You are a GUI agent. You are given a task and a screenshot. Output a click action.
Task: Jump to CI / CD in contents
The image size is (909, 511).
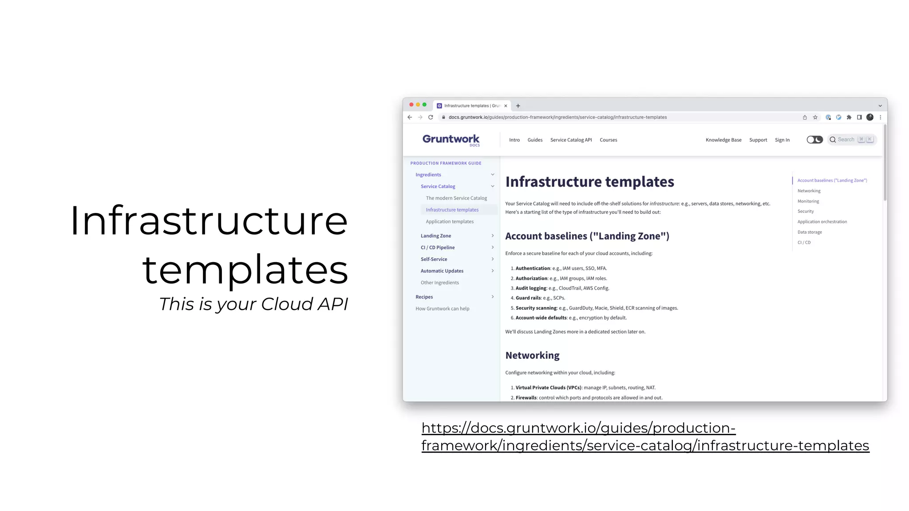804,242
